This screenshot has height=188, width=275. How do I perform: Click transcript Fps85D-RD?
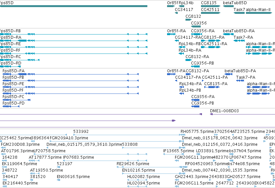coord(10,66)
